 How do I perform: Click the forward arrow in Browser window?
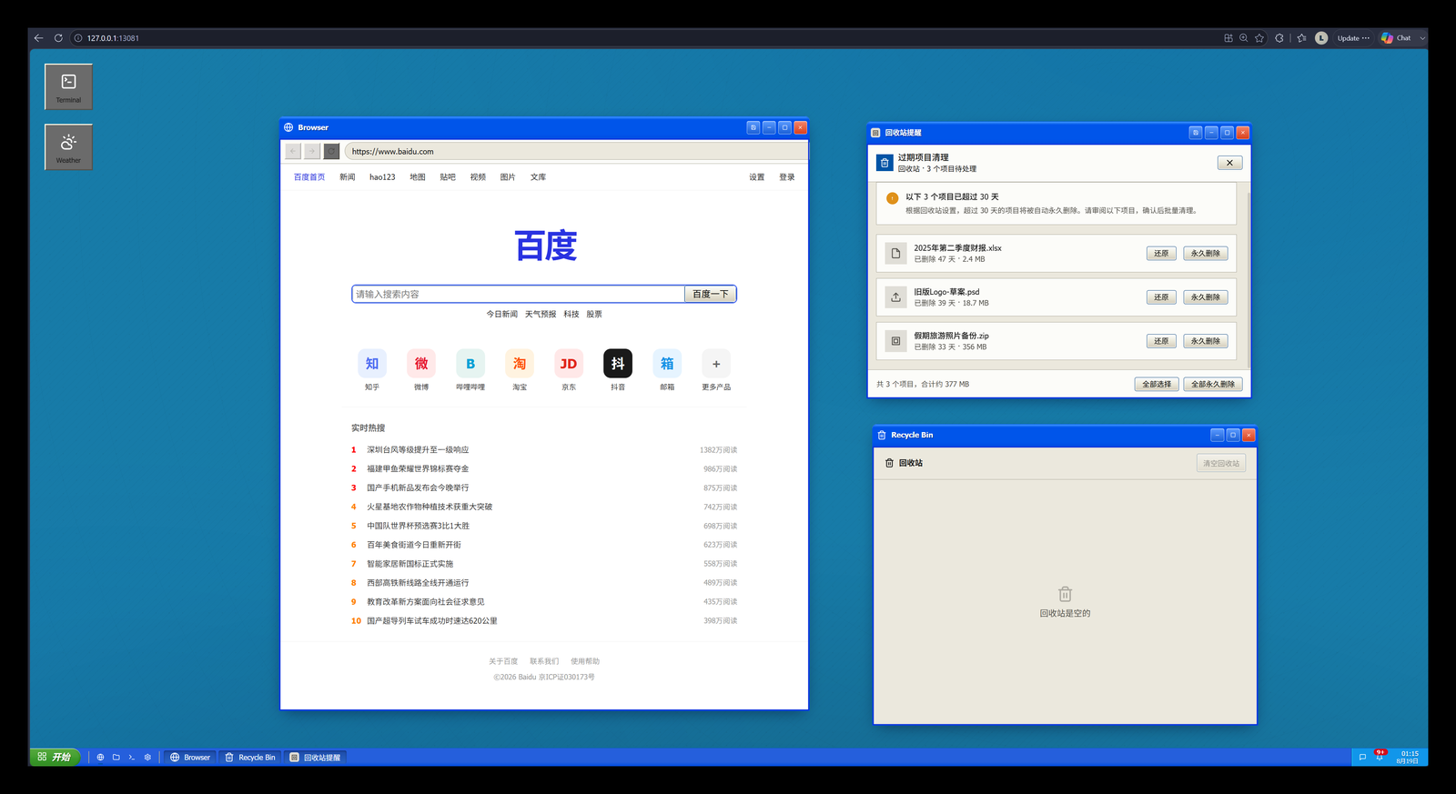click(311, 151)
